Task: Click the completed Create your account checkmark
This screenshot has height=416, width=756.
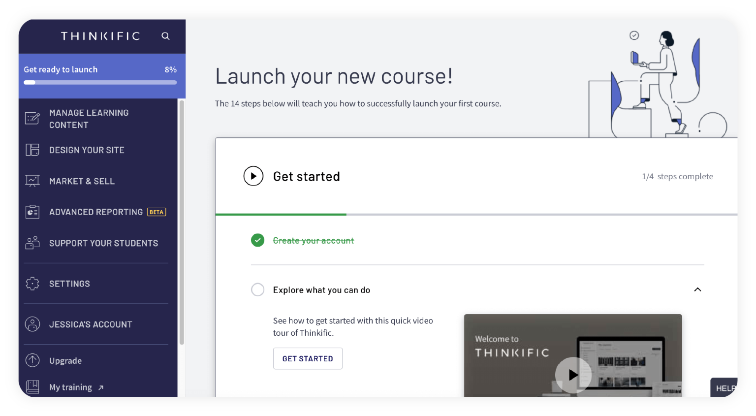Action: [x=257, y=240]
